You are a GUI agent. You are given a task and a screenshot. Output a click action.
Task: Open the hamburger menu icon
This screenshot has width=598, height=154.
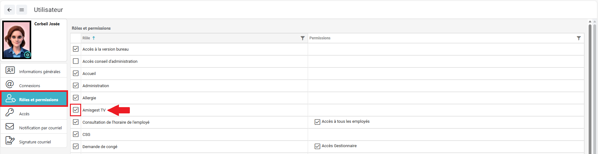click(x=22, y=10)
